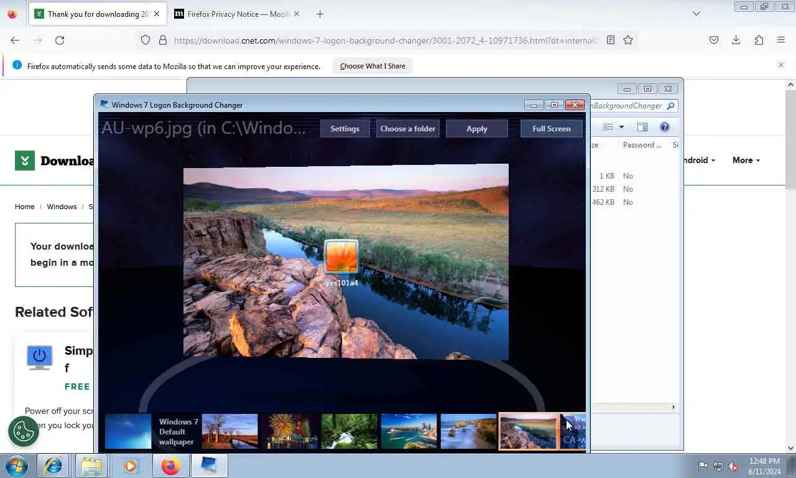Click the search icon in the archive window
This screenshot has height=478, width=796.
670,106
